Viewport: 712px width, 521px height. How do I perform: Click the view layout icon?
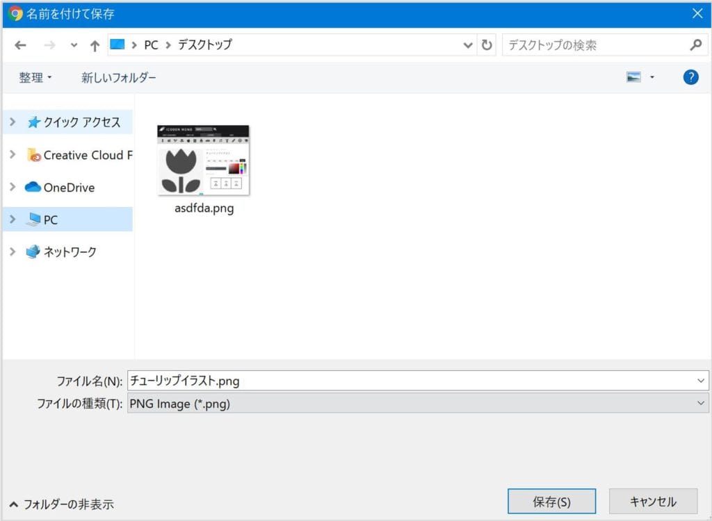click(x=633, y=77)
